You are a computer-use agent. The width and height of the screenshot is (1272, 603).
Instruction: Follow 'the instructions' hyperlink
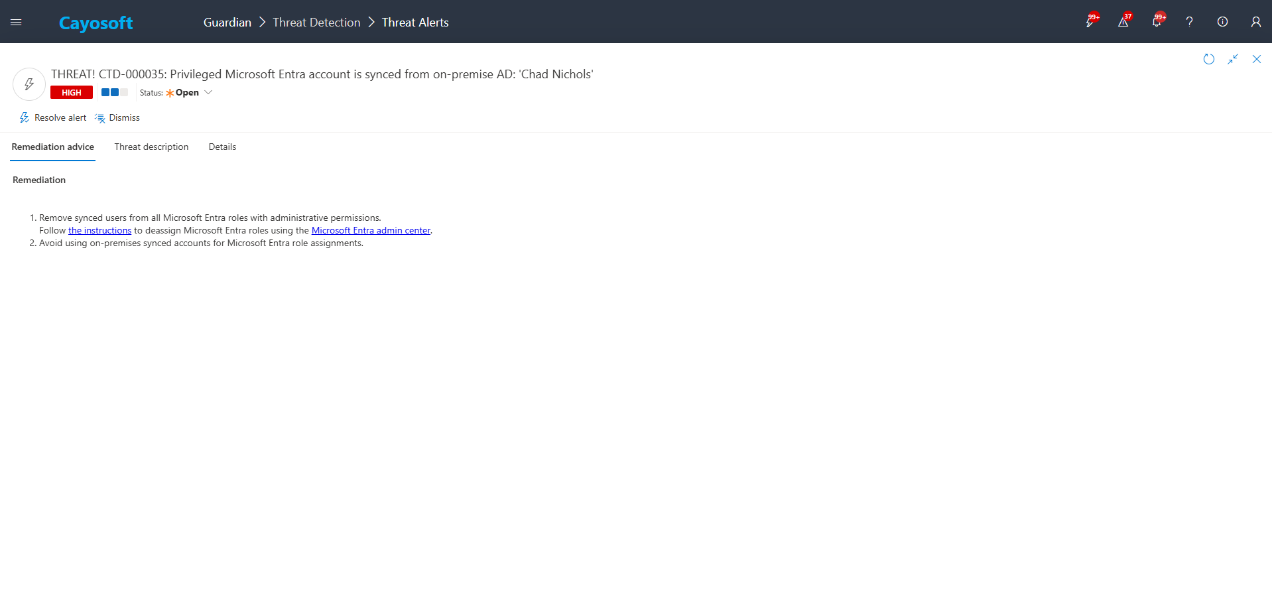(99, 230)
